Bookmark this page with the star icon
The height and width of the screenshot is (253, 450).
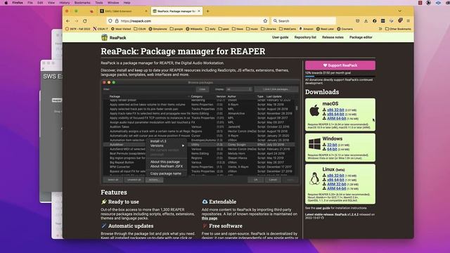click(265, 21)
